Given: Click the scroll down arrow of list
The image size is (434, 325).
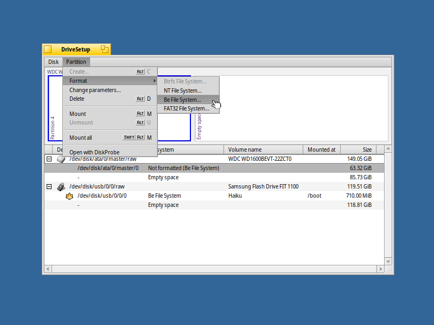Looking at the screenshot, I should pos(388,262).
